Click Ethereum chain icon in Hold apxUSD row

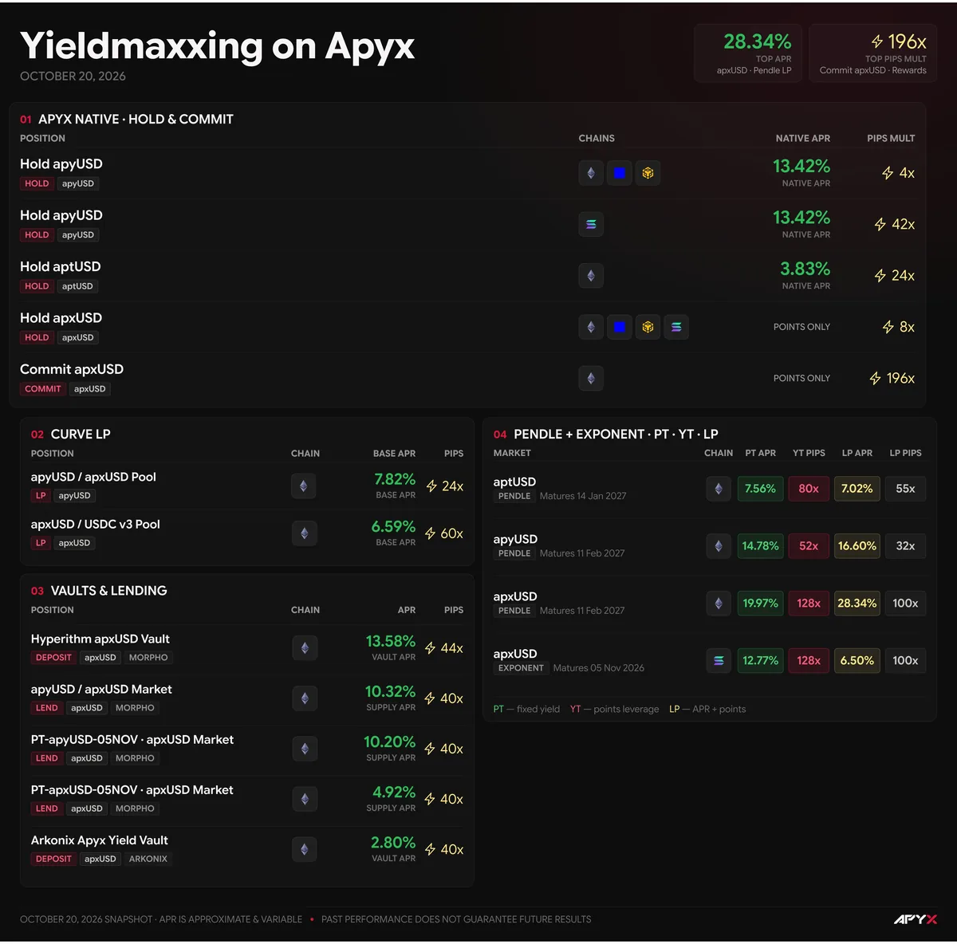[591, 327]
